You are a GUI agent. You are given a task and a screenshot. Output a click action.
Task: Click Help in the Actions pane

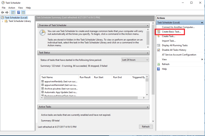click(164, 69)
